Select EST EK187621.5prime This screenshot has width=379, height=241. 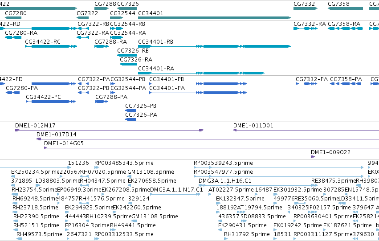[325, 229]
